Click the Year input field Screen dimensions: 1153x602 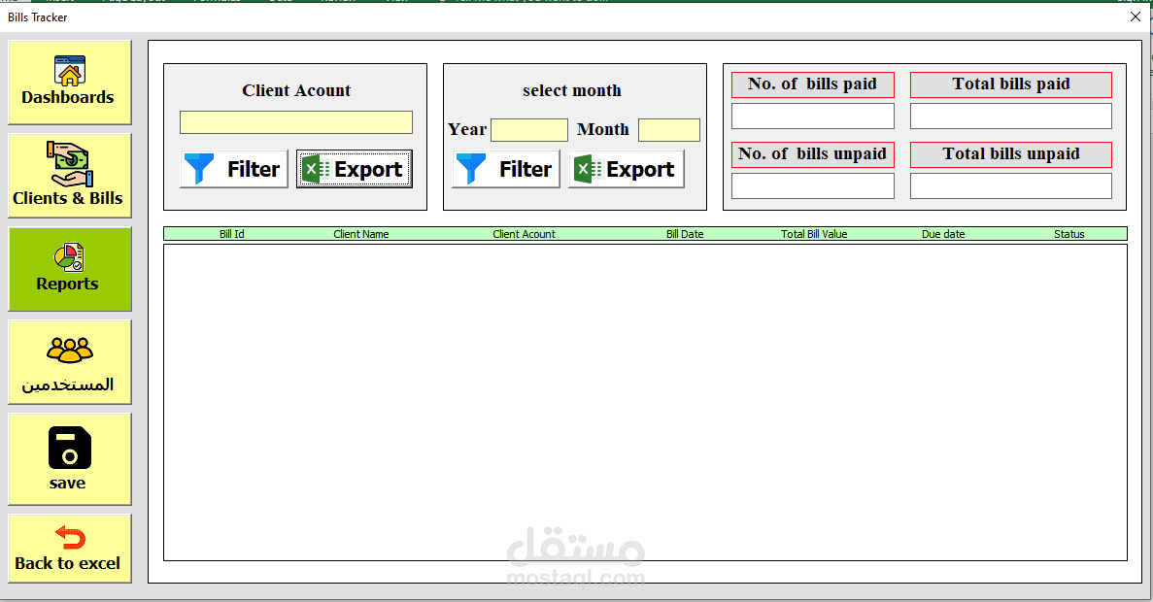529,130
